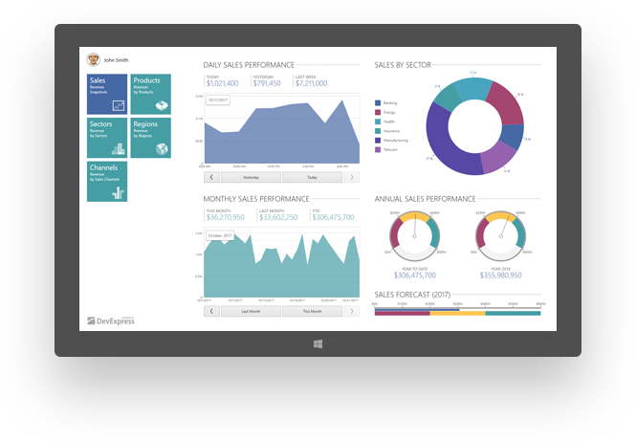Click the Energy legend swatch
The image size is (636, 442).
378,113
